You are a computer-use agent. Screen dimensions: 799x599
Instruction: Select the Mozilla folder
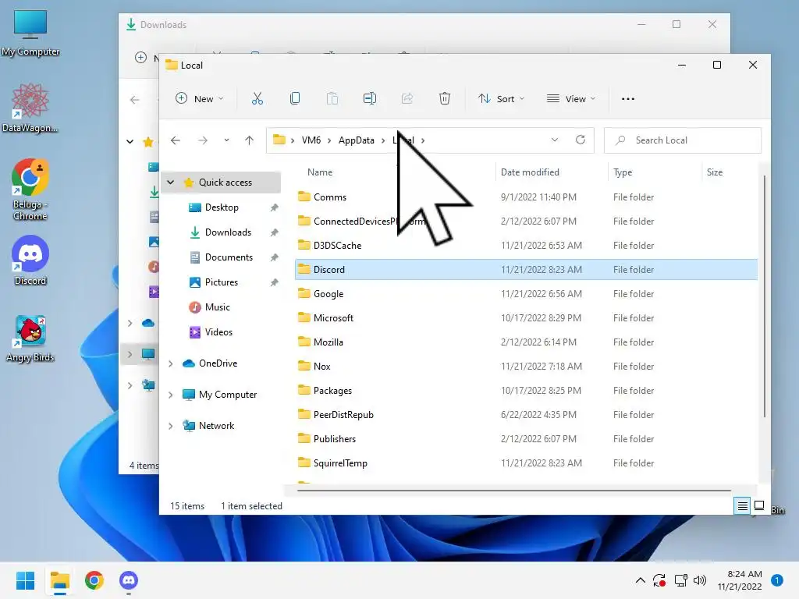[527, 342]
